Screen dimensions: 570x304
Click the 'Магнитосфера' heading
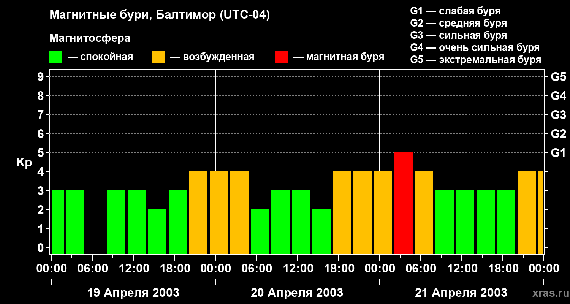coord(90,38)
